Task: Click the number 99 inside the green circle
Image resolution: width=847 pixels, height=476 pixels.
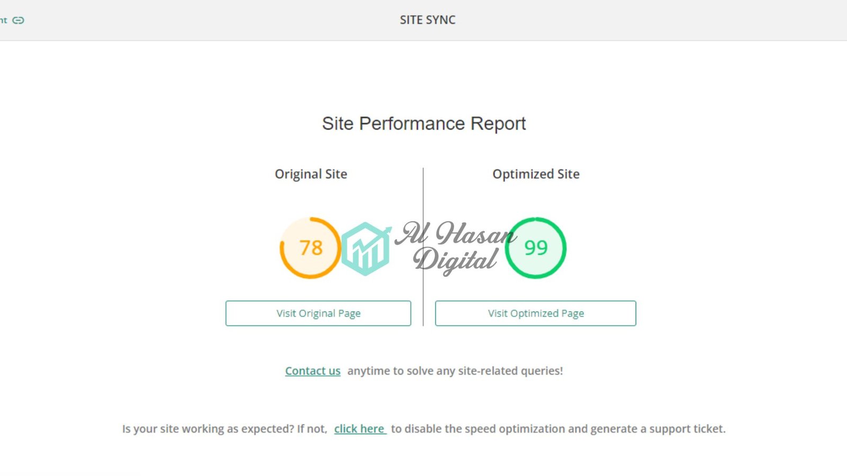Action: point(536,248)
